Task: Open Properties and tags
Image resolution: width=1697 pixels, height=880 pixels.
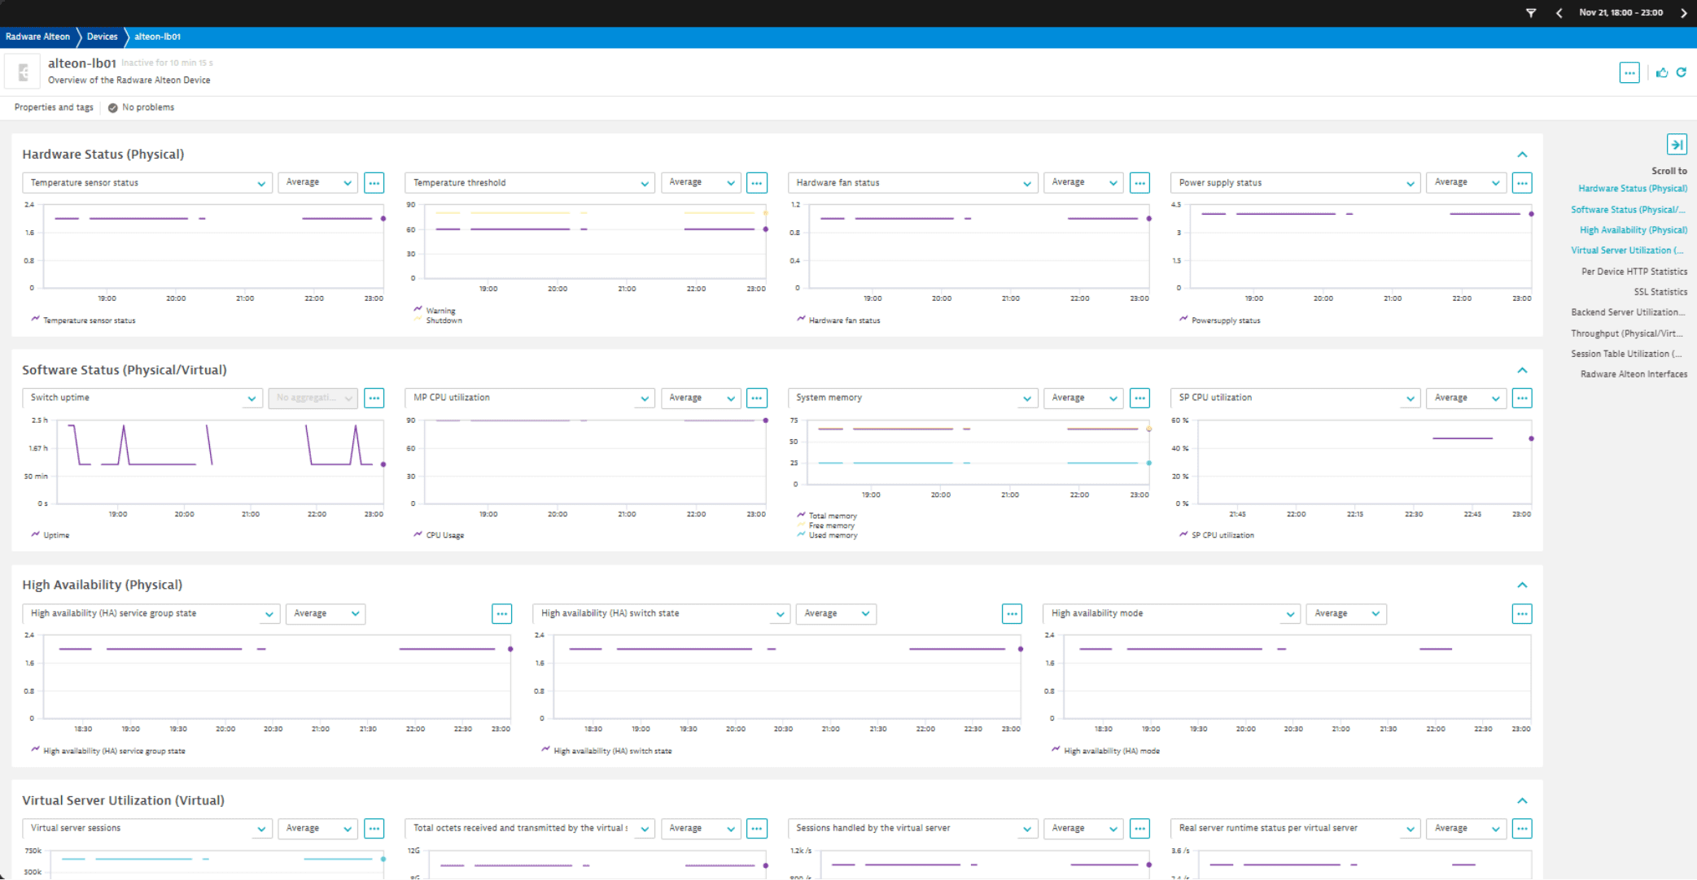Action: [x=54, y=107]
